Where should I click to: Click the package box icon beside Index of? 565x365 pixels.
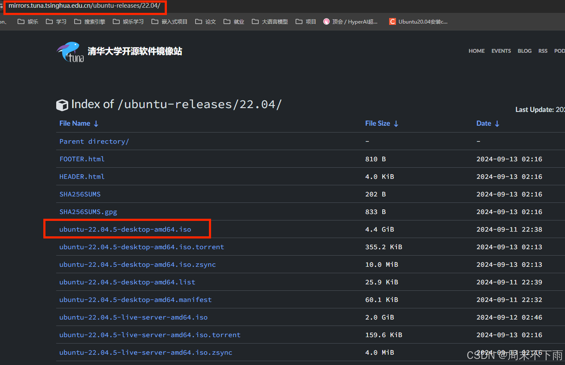click(x=62, y=105)
